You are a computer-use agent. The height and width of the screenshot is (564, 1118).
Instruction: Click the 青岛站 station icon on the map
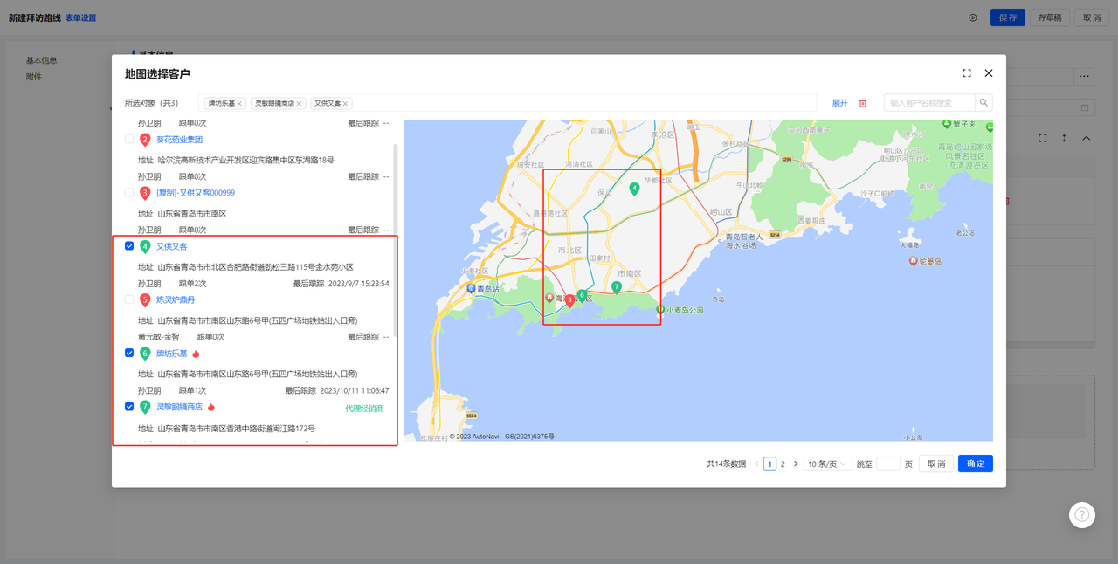tap(471, 288)
